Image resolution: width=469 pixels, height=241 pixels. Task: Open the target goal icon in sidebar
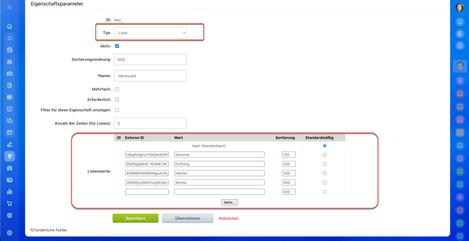10,215
